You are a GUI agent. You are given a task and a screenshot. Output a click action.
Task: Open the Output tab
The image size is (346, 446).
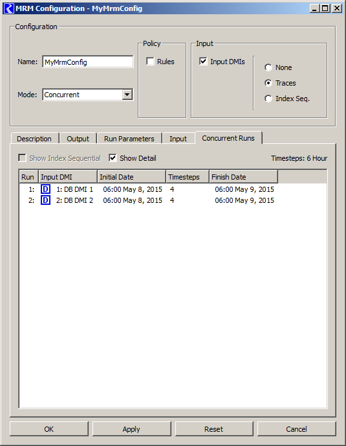coord(78,139)
